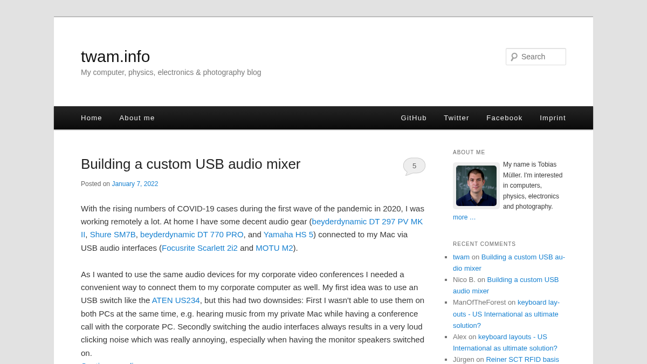
Task: Open the Imprint page
Action: (553, 118)
